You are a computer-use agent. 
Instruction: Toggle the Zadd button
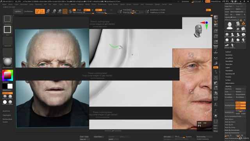point(98,10)
